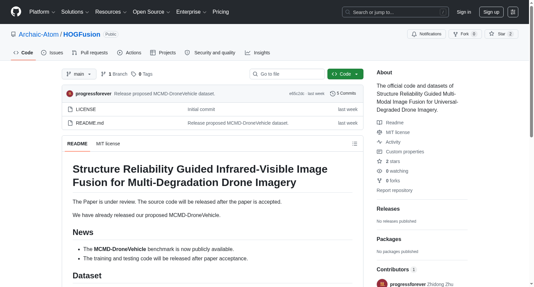Click the magnifier icon in the search bar
This screenshot has width=534, height=287.
tap(348, 12)
